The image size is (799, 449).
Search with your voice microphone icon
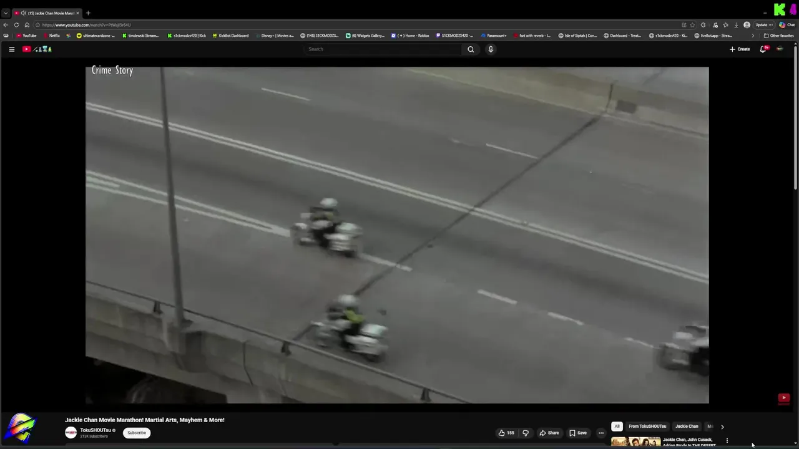pos(491,49)
